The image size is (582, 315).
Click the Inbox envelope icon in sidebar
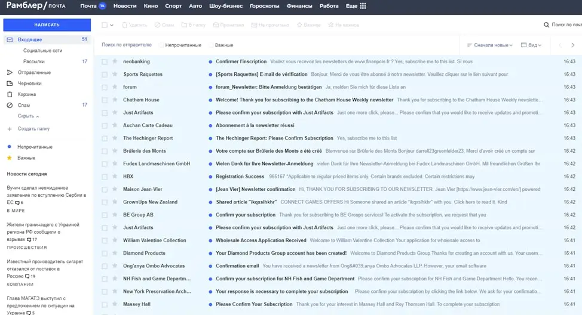pos(10,39)
